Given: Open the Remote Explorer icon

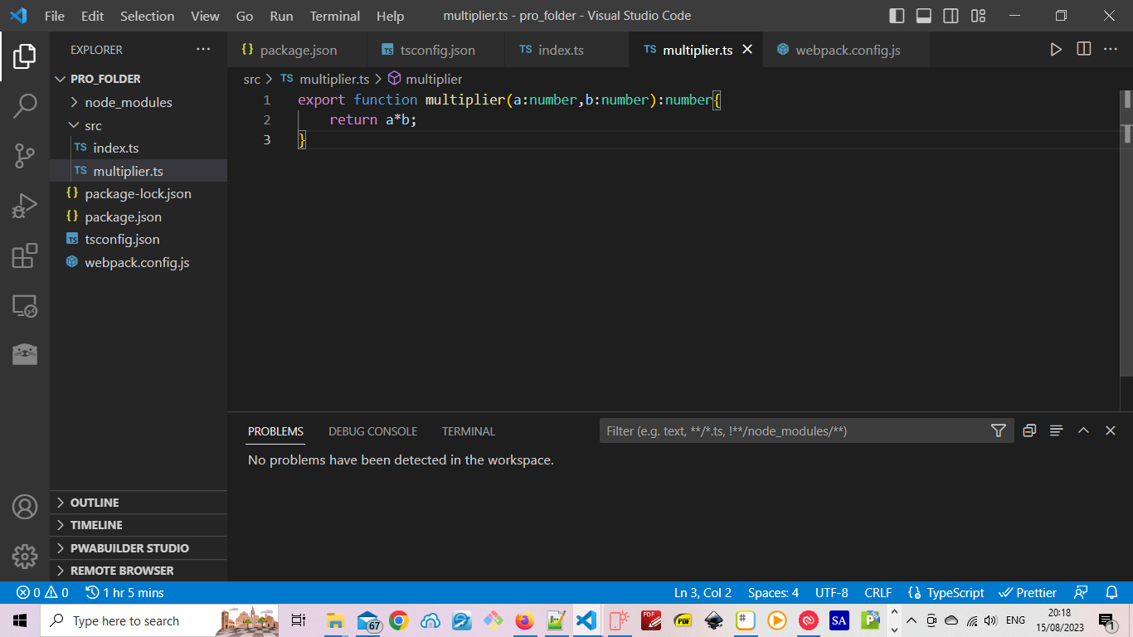Looking at the screenshot, I should (x=25, y=306).
